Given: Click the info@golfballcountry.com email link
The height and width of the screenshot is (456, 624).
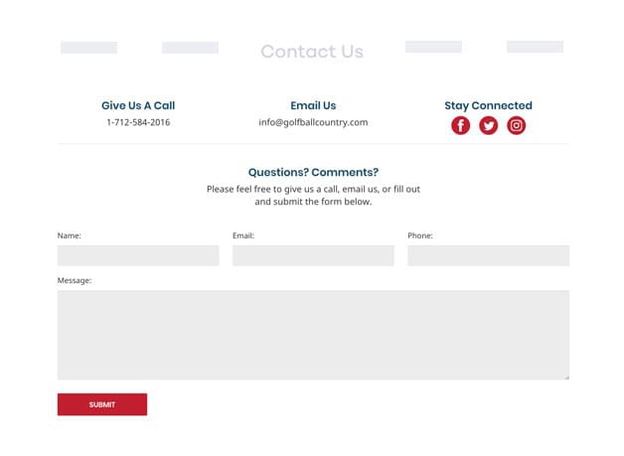Looking at the screenshot, I should [x=313, y=122].
